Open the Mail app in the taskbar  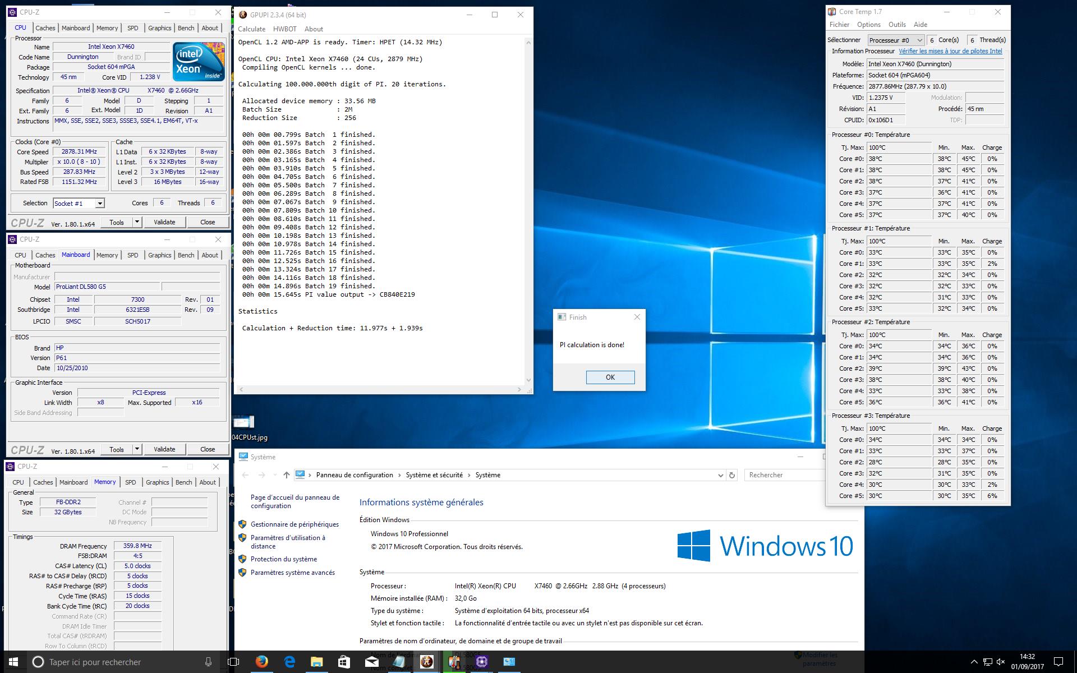(372, 662)
